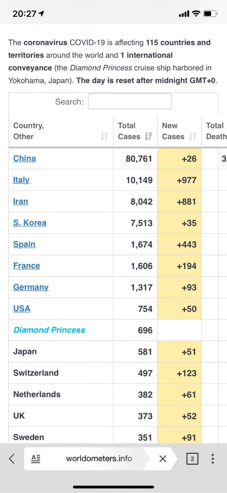Viewport: 227px width, 493px height.
Task: Tap the worldometers.info address bar
Action: tap(99, 459)
